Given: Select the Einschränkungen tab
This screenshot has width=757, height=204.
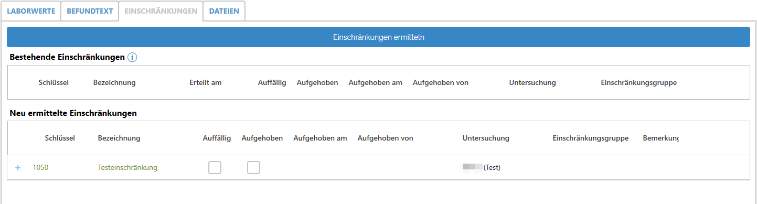Looking at the screenshot, I should point(161,11).
